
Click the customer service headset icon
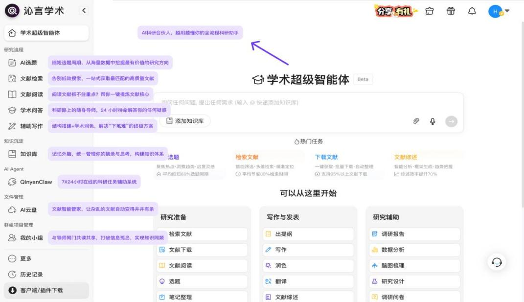tap(497, 262)
